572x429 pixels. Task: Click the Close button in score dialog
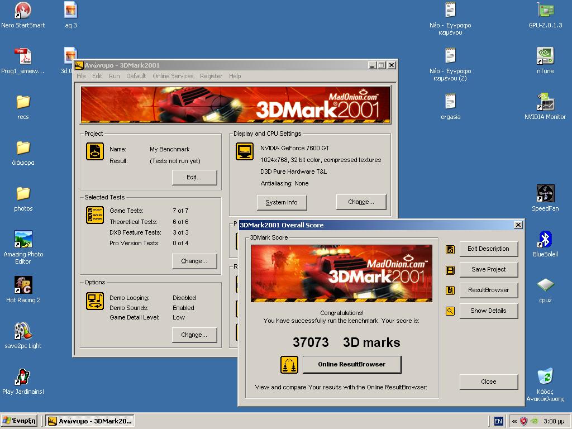[x=488, y=382]
